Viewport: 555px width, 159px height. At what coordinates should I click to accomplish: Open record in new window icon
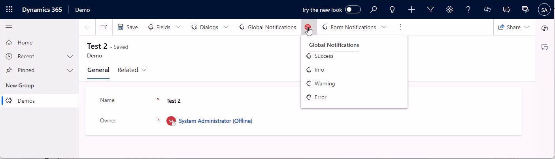pyautogui.click(x=104, y=27)
